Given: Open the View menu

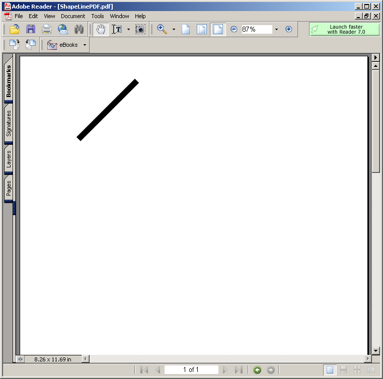Looking at the screenshot, I should (50, 16).
